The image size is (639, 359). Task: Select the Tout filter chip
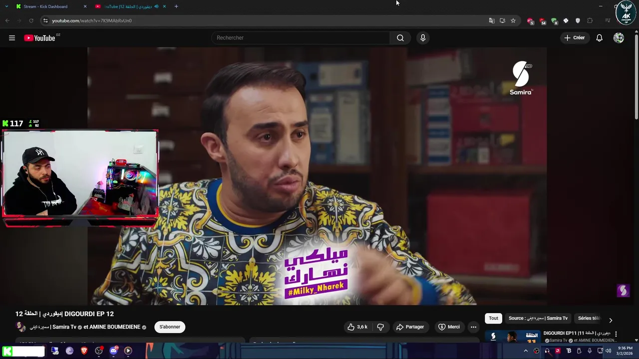[493, 318]
